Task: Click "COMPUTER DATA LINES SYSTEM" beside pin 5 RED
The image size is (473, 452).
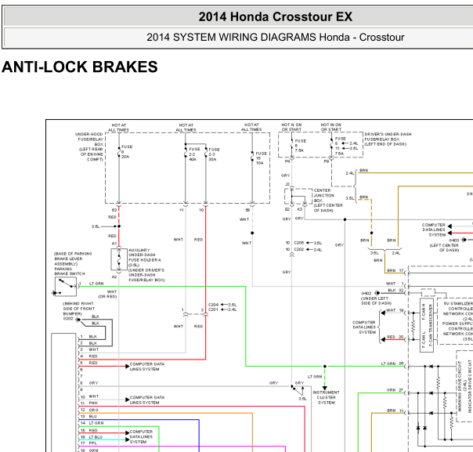Action: 147,367
